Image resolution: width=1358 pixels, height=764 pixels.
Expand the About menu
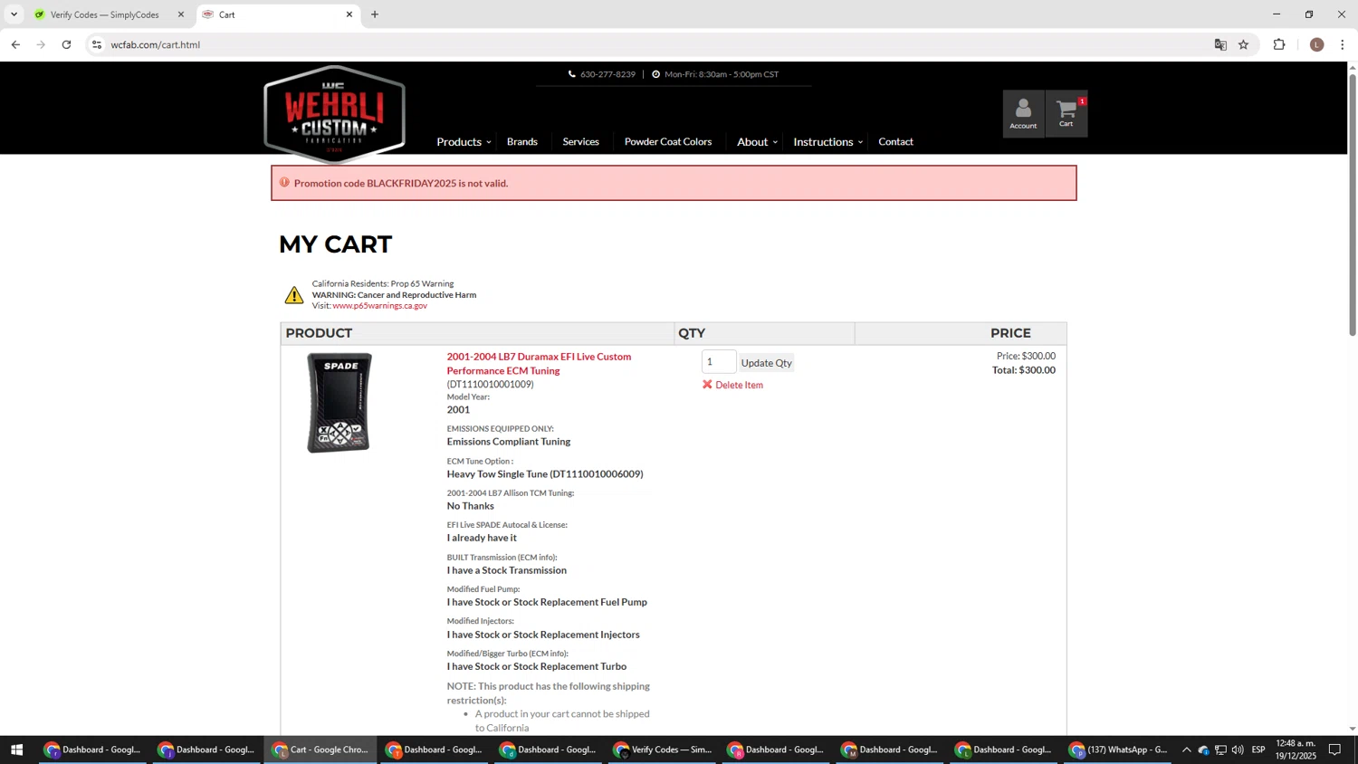click(757, 142)
